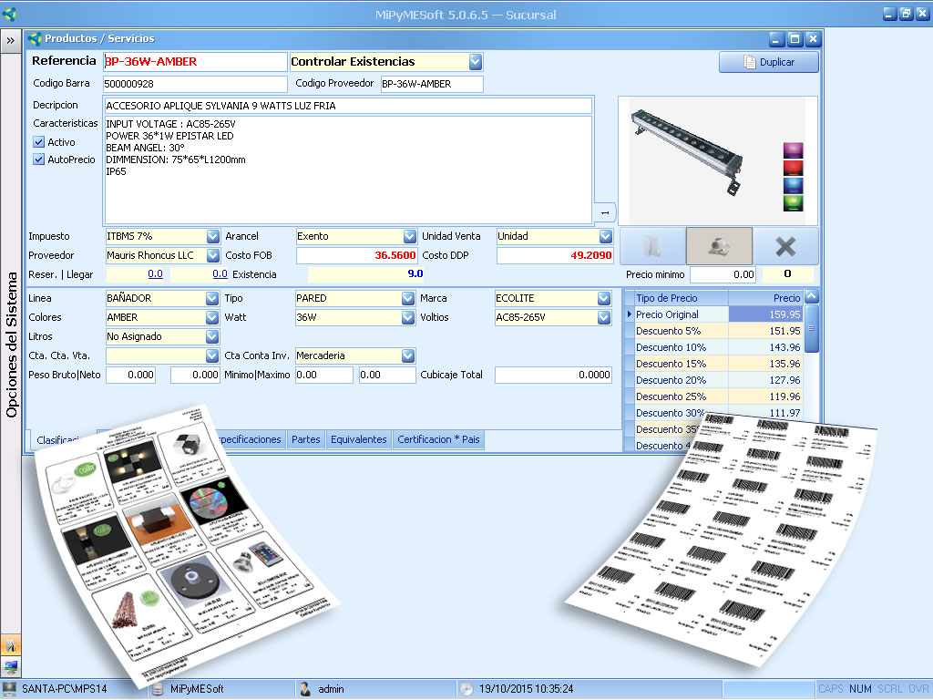Click the database icon beside MiPyMESoft in status bar
This screenshot has height=700, width=933.
pyautogui.click(x=158, y=689)
